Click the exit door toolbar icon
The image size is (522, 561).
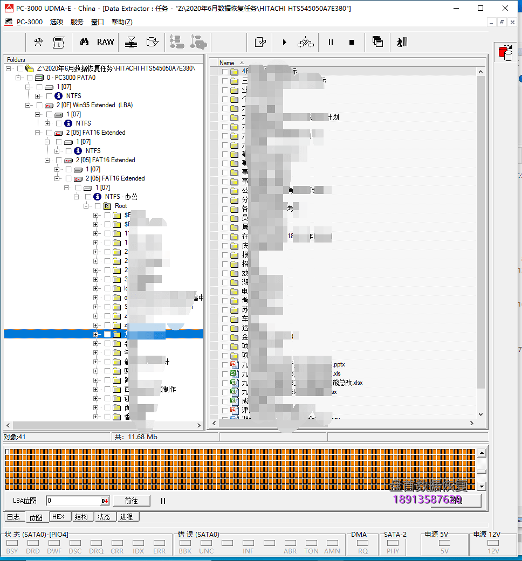click(402, 42)
